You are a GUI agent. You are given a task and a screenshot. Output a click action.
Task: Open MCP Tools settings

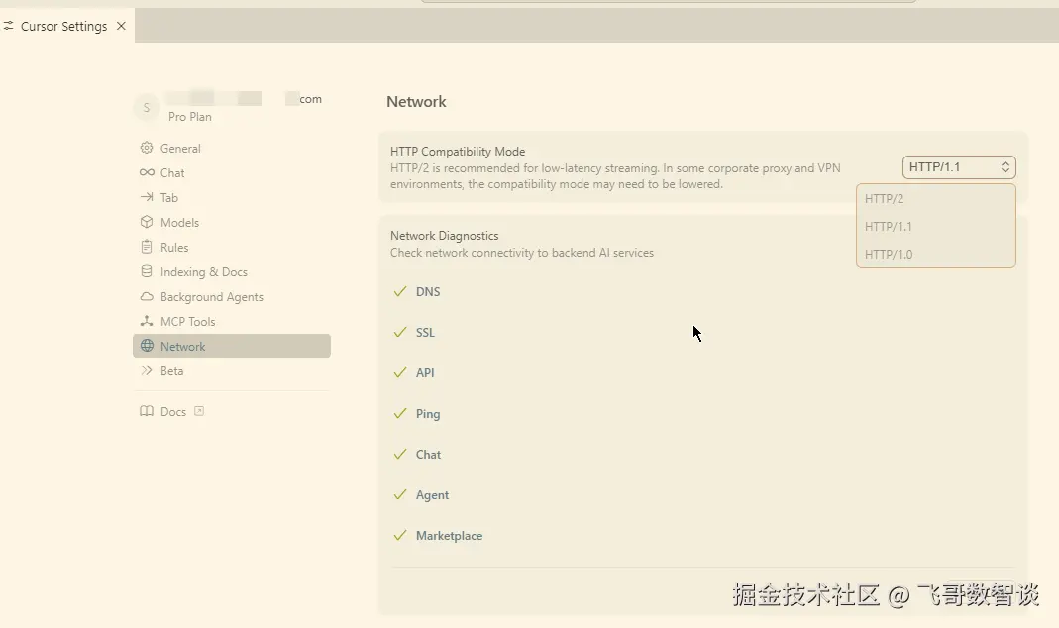232,321
